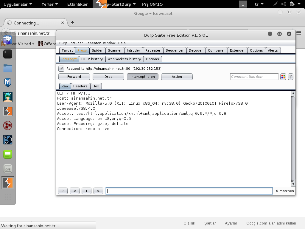Screen dimensions: 305x229
Task: Go to previous search match button
Action: [x=74, y=191]
